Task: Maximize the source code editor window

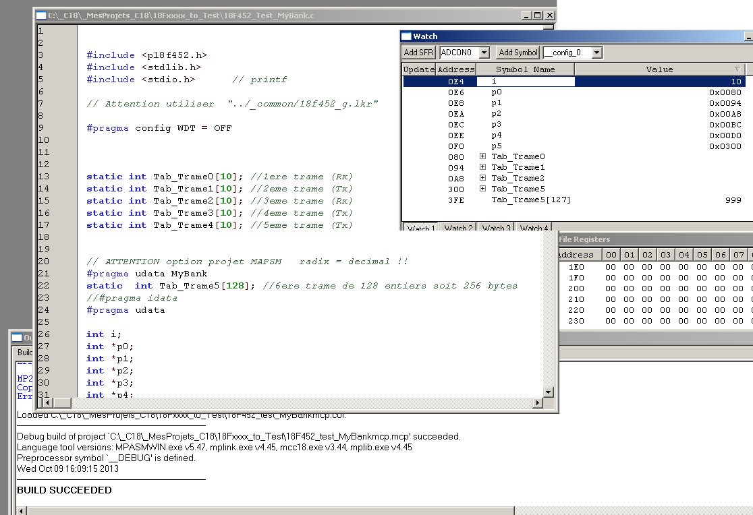Action: pyautogui.click(x=538, y=15)
